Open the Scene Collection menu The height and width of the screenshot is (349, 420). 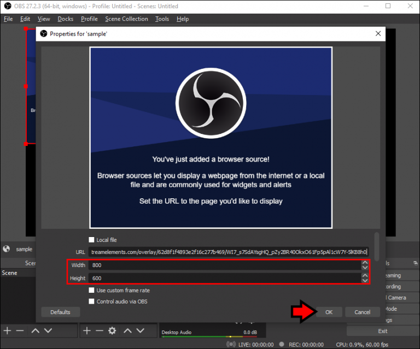(126, 19)
